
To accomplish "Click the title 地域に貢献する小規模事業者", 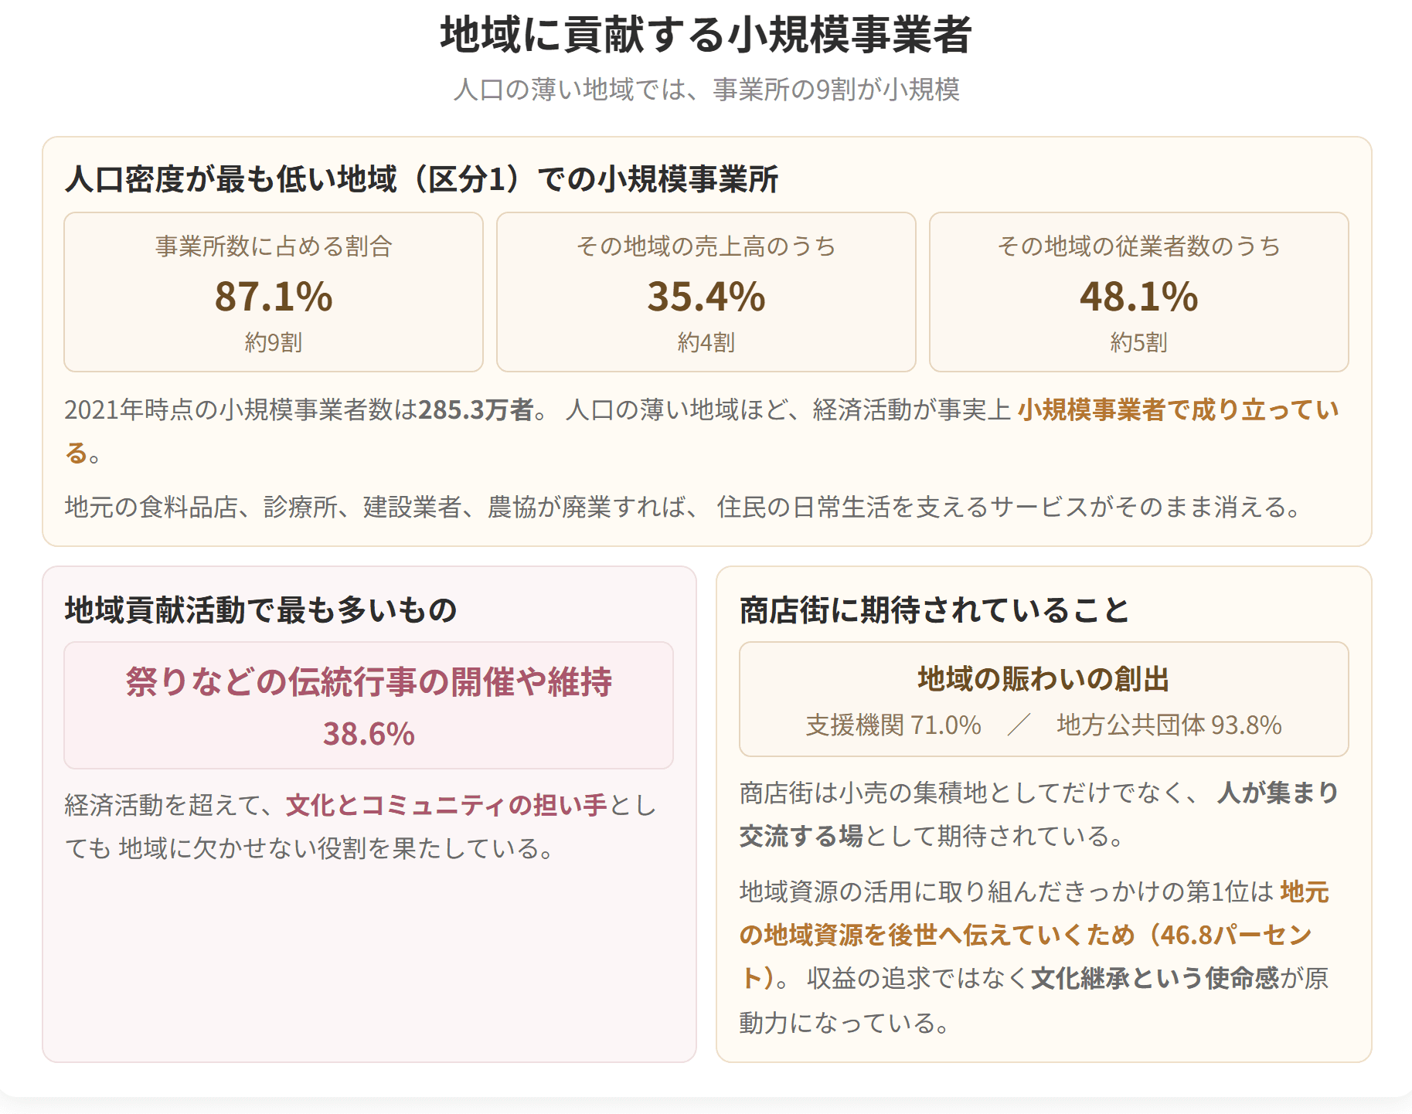I will coord(706,36).
